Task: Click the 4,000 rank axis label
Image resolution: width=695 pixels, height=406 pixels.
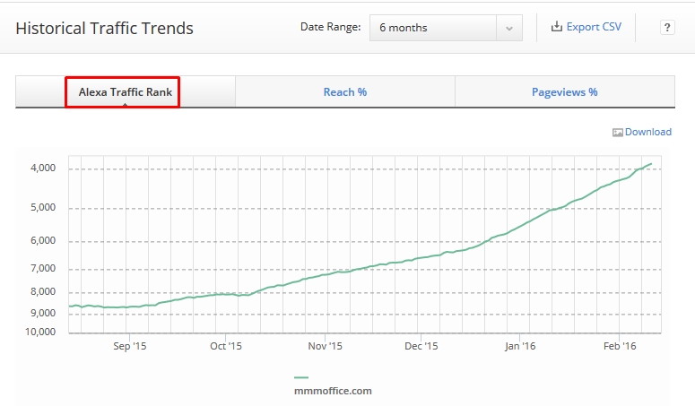Action: coord(43,168)
